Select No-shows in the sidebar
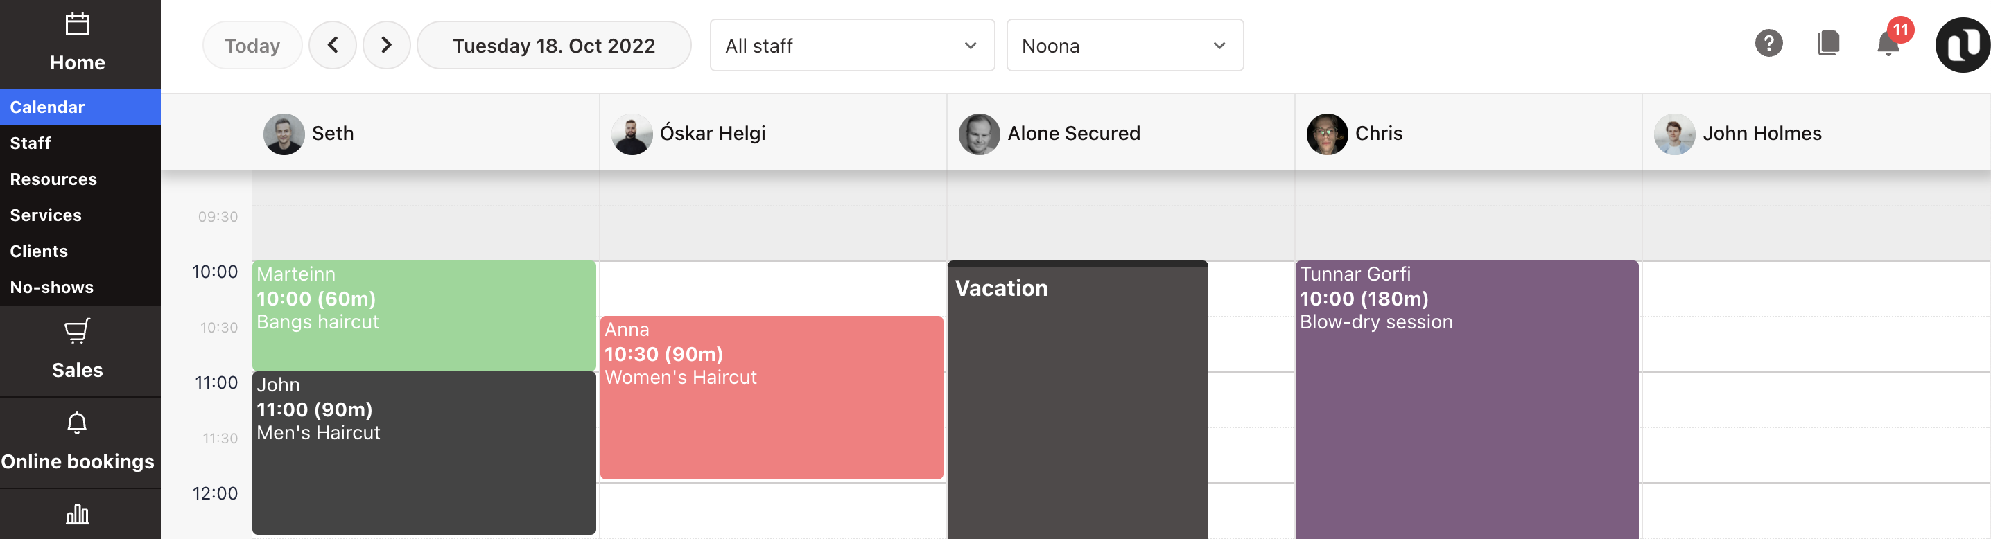Screen dimensions: 1991x539 52,288
